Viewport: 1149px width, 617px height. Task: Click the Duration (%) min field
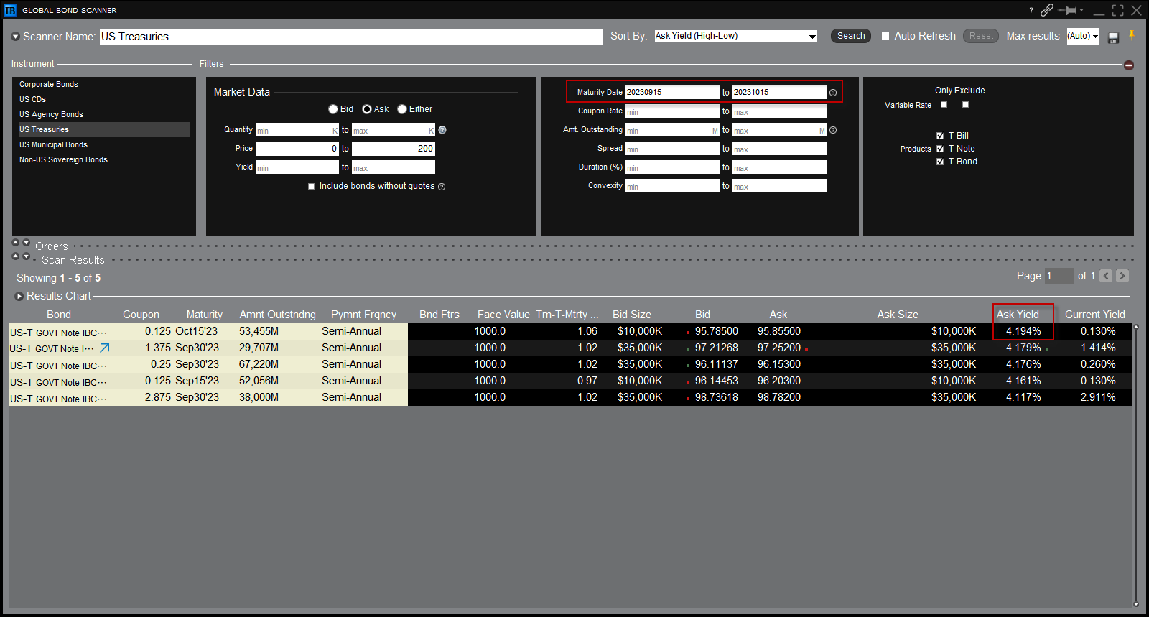(672, 167)
